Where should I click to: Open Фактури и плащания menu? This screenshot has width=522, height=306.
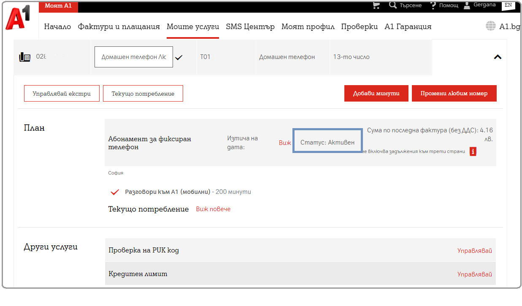[119, 27]
